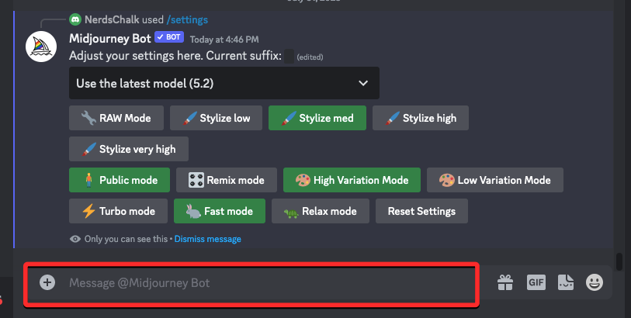Viewport: 631px width, 318px height.
Task: Click the chat scrollbar thumb
Action: pyautogui.click(x=619, y=261)
